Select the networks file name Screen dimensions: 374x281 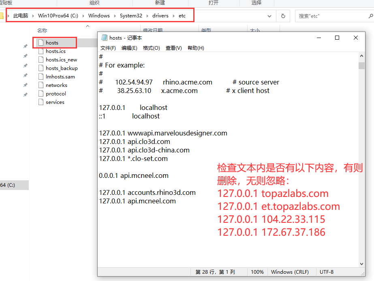[57, 85]
